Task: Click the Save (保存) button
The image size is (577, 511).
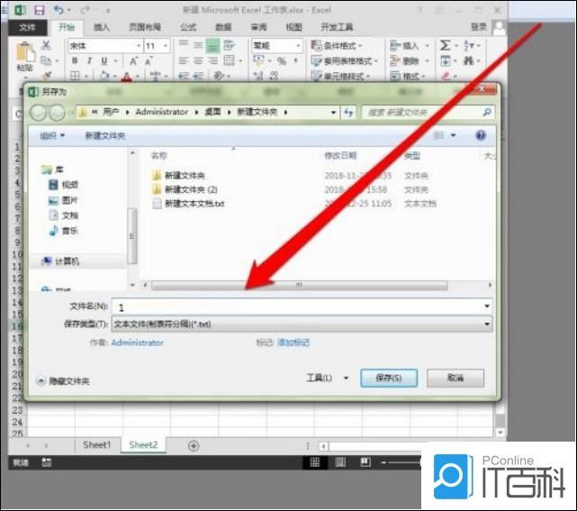Action: click(x=389, y=378)
